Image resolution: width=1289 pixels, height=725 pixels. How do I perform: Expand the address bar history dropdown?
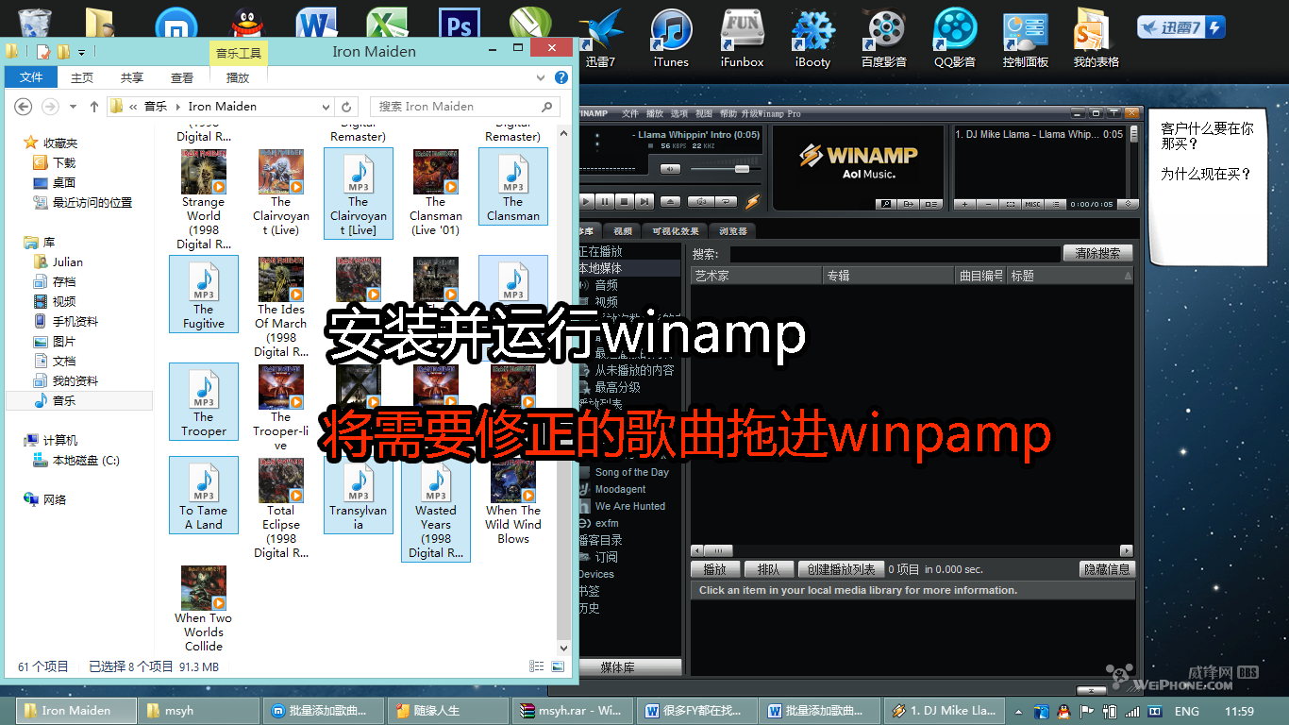(x=326, y=107)
